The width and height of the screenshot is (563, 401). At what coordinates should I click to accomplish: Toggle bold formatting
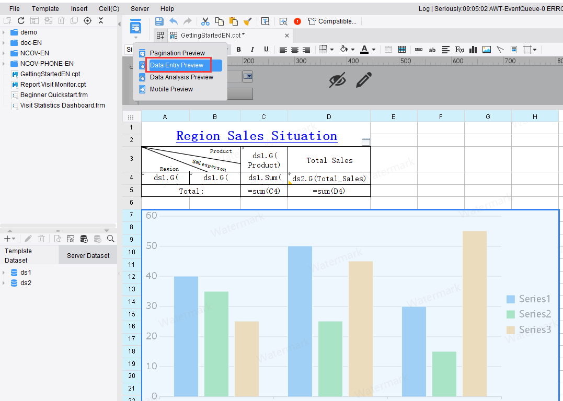239,50
